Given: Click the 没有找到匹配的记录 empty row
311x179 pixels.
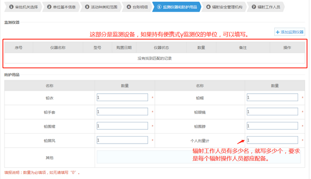Looking at the screenshot, I should [x=155, y=58].
